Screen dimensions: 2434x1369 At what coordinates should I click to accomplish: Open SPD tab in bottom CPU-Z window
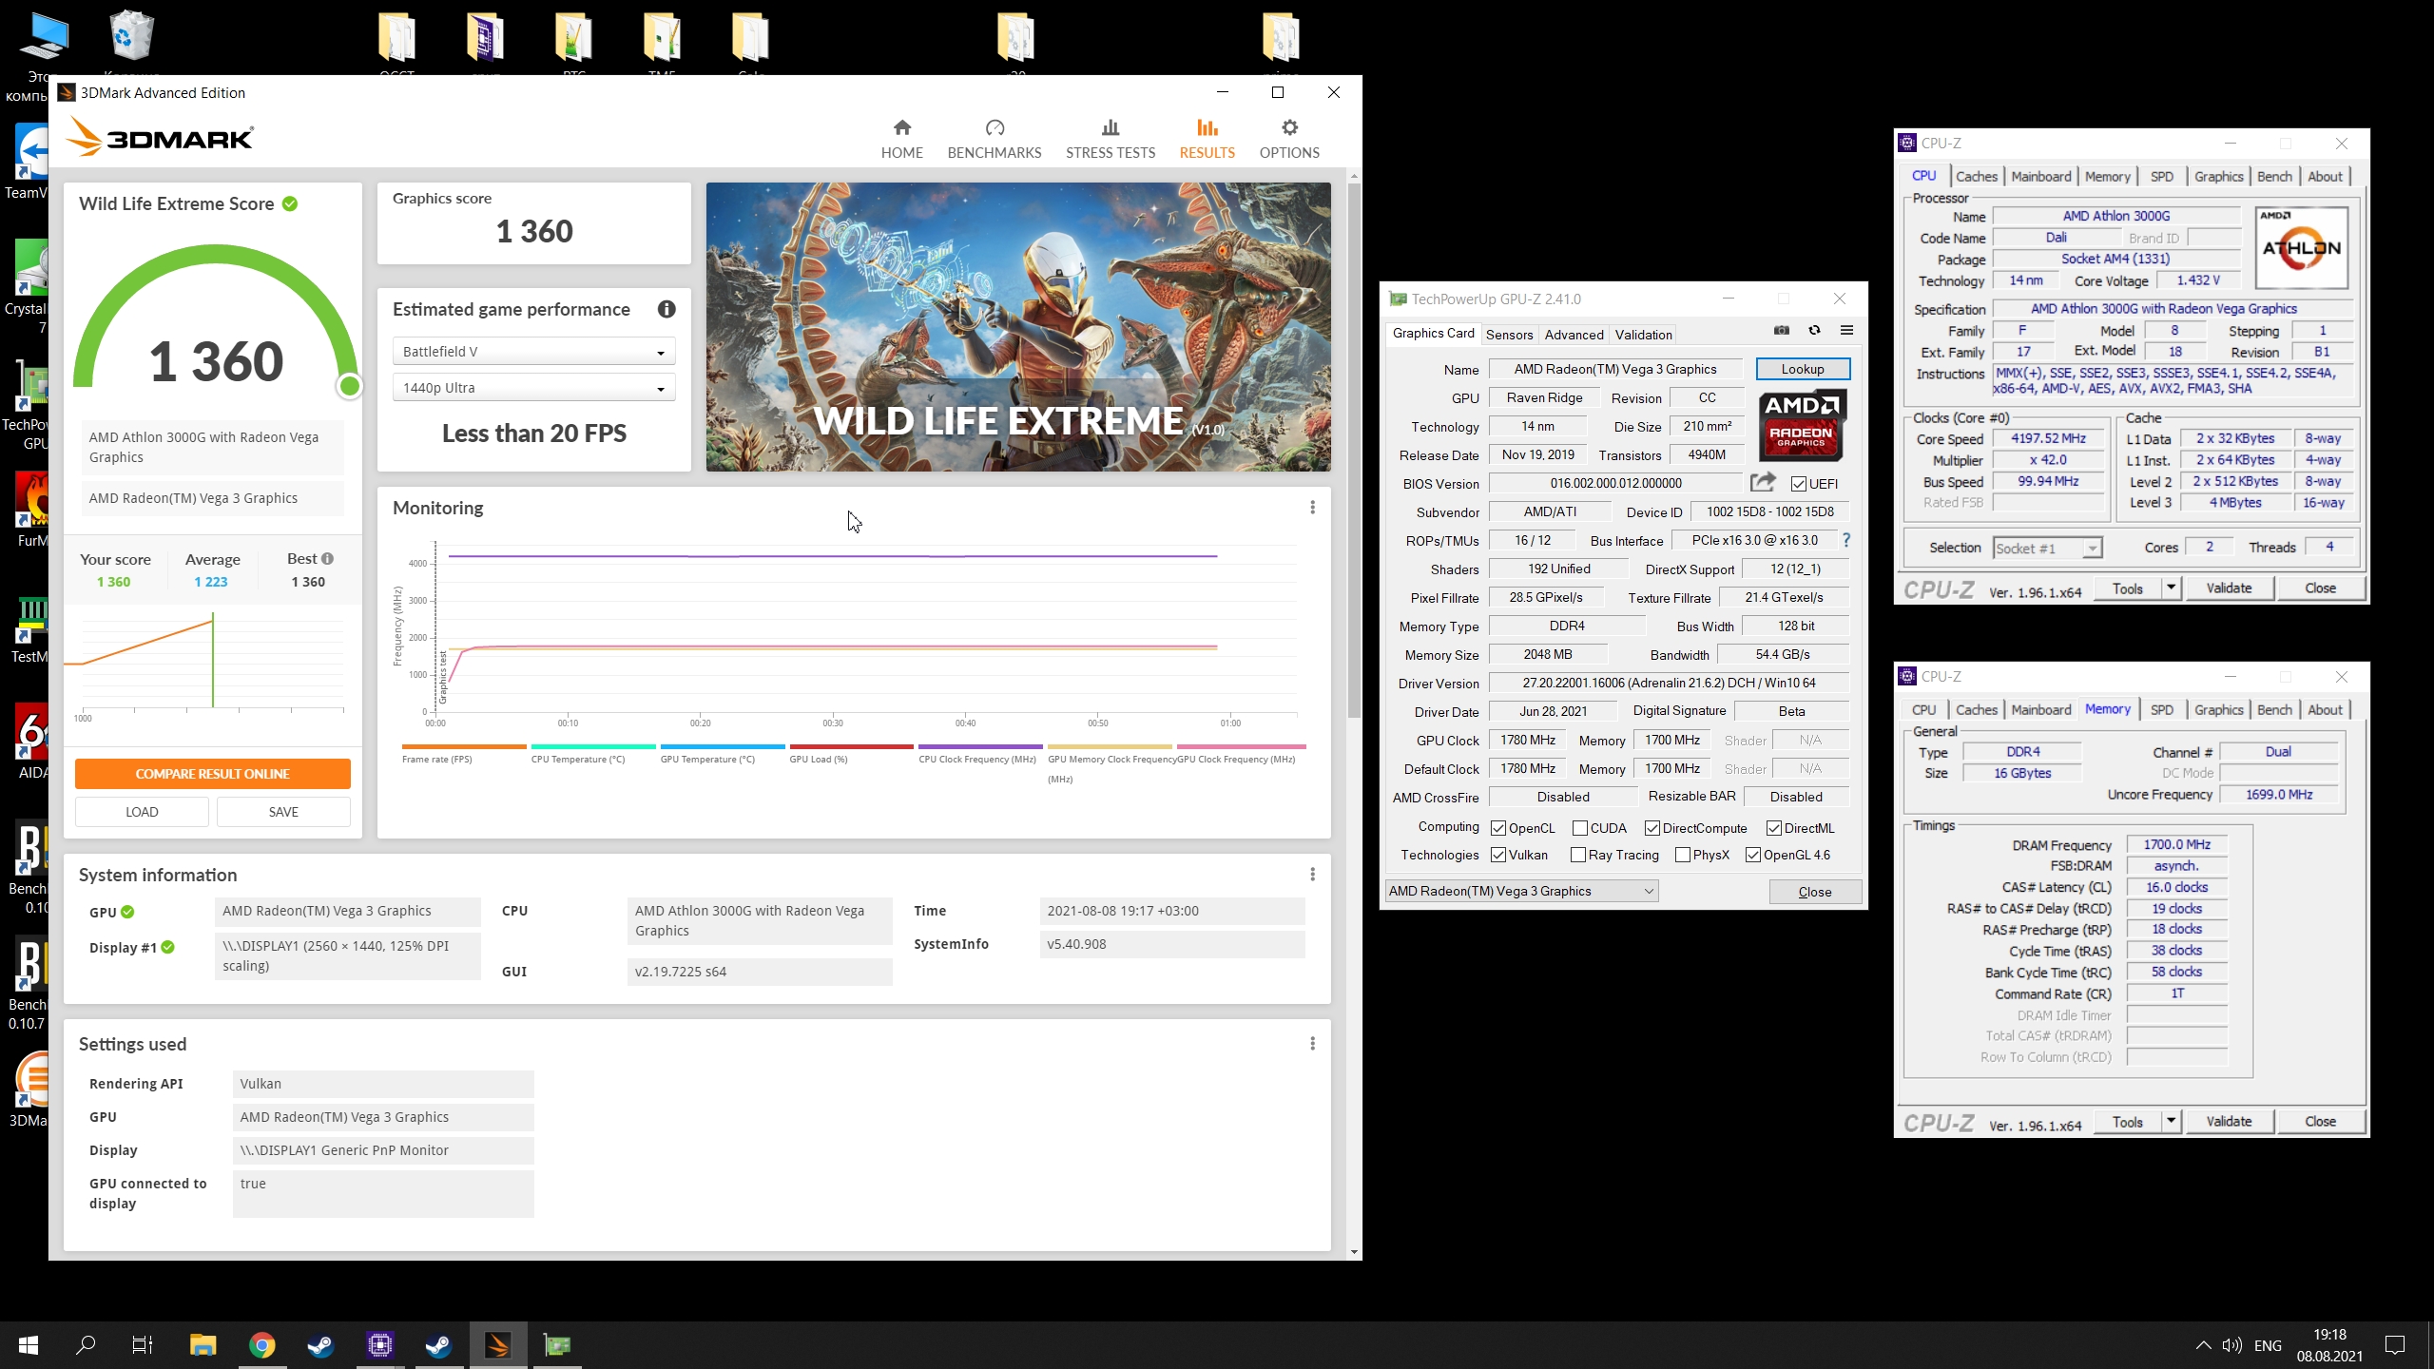click(2161, 710)
